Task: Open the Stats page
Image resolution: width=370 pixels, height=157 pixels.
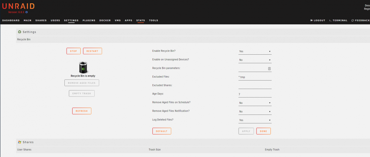Action: [141, 21]
